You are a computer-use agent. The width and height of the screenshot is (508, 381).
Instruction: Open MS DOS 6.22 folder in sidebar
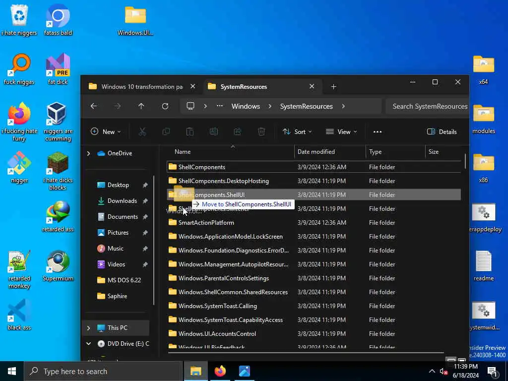(x=124, y=280)
